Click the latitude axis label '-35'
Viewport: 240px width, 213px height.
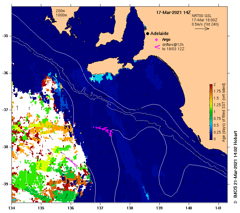5,36
